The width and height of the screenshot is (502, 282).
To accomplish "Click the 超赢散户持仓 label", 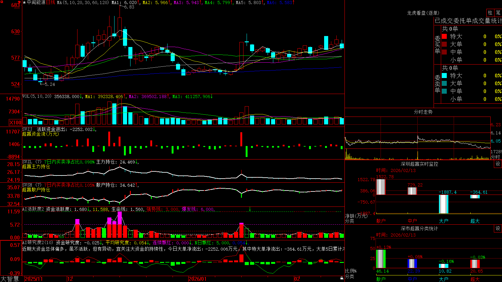I will click(36, 190).
